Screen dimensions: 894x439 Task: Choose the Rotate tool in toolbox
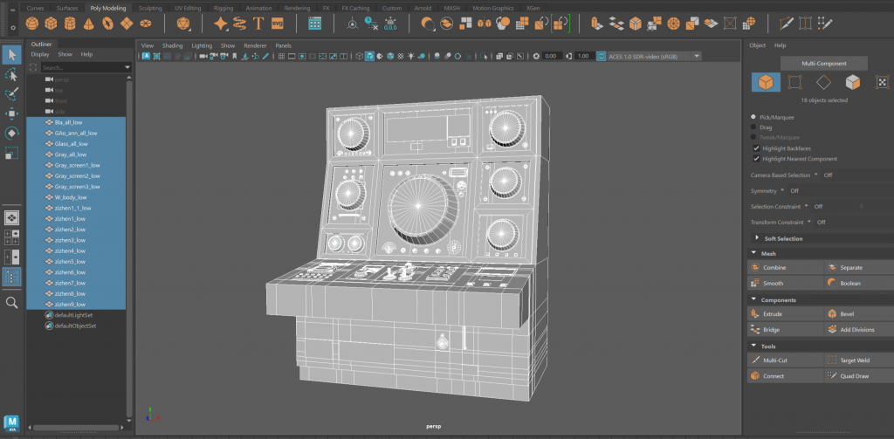pos(11,134)
